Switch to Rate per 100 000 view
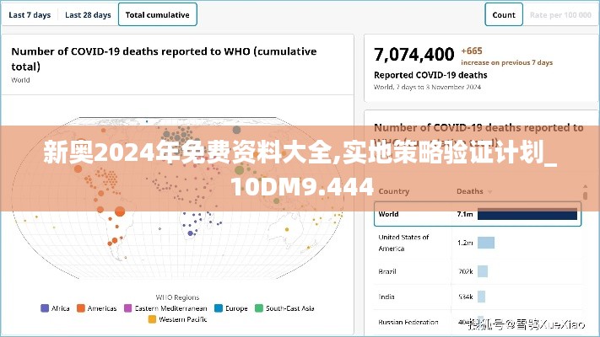The width and height of the screenshot is (600, 337). (560, 15)
